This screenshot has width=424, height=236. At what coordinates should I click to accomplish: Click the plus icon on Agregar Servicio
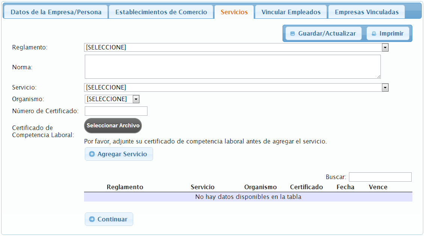point(92,154)
